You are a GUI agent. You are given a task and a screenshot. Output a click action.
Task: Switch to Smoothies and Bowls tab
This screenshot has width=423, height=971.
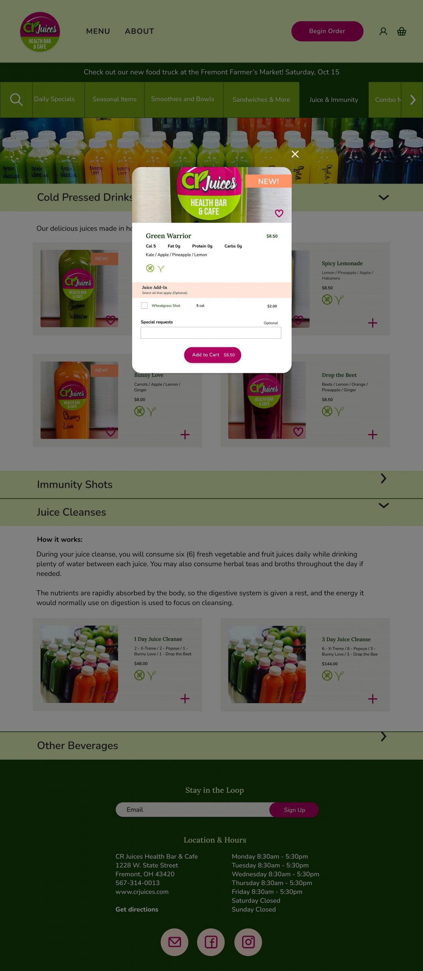pos(183,99)
